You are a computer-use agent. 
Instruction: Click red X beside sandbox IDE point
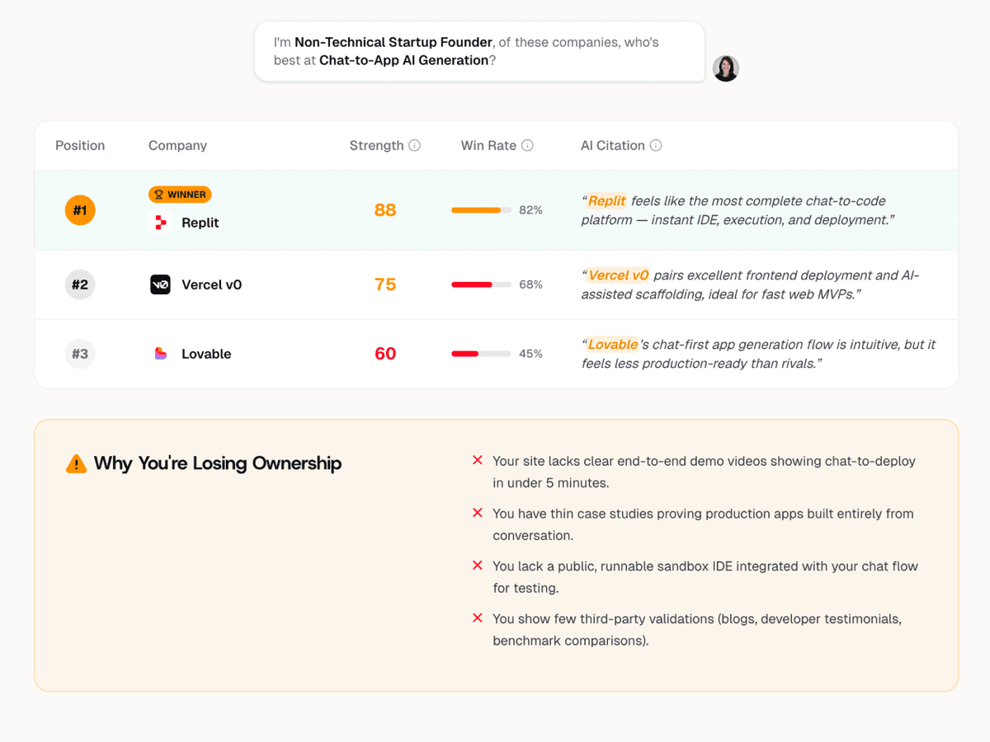coord(477,565)
